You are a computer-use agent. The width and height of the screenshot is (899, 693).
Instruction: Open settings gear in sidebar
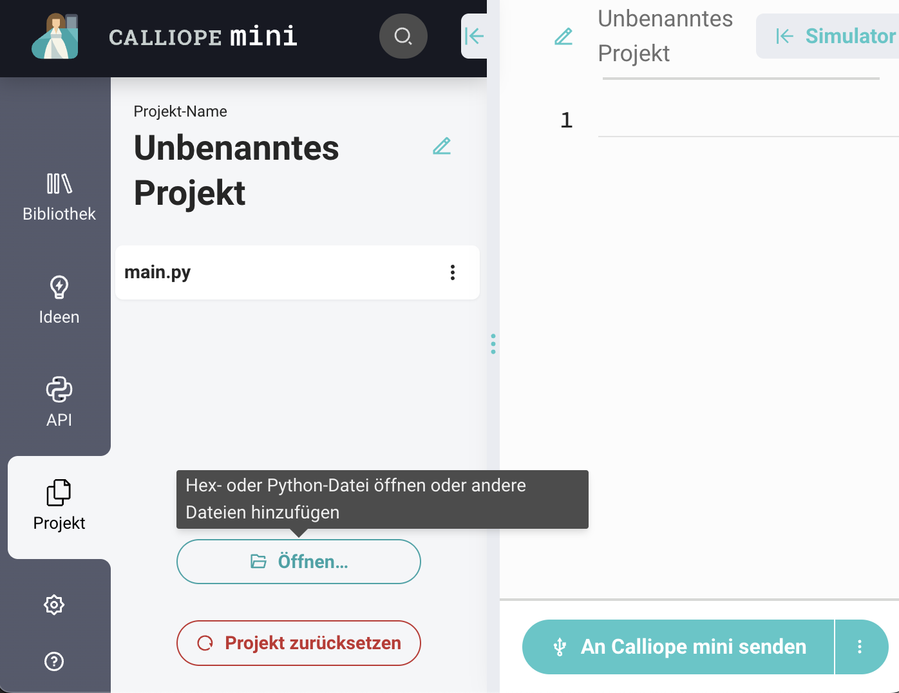click(54, 605)
